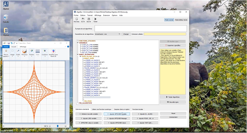Enable Mode éditeur texte
This screenshot has height=133, width=247.
[x=181, y=20]
